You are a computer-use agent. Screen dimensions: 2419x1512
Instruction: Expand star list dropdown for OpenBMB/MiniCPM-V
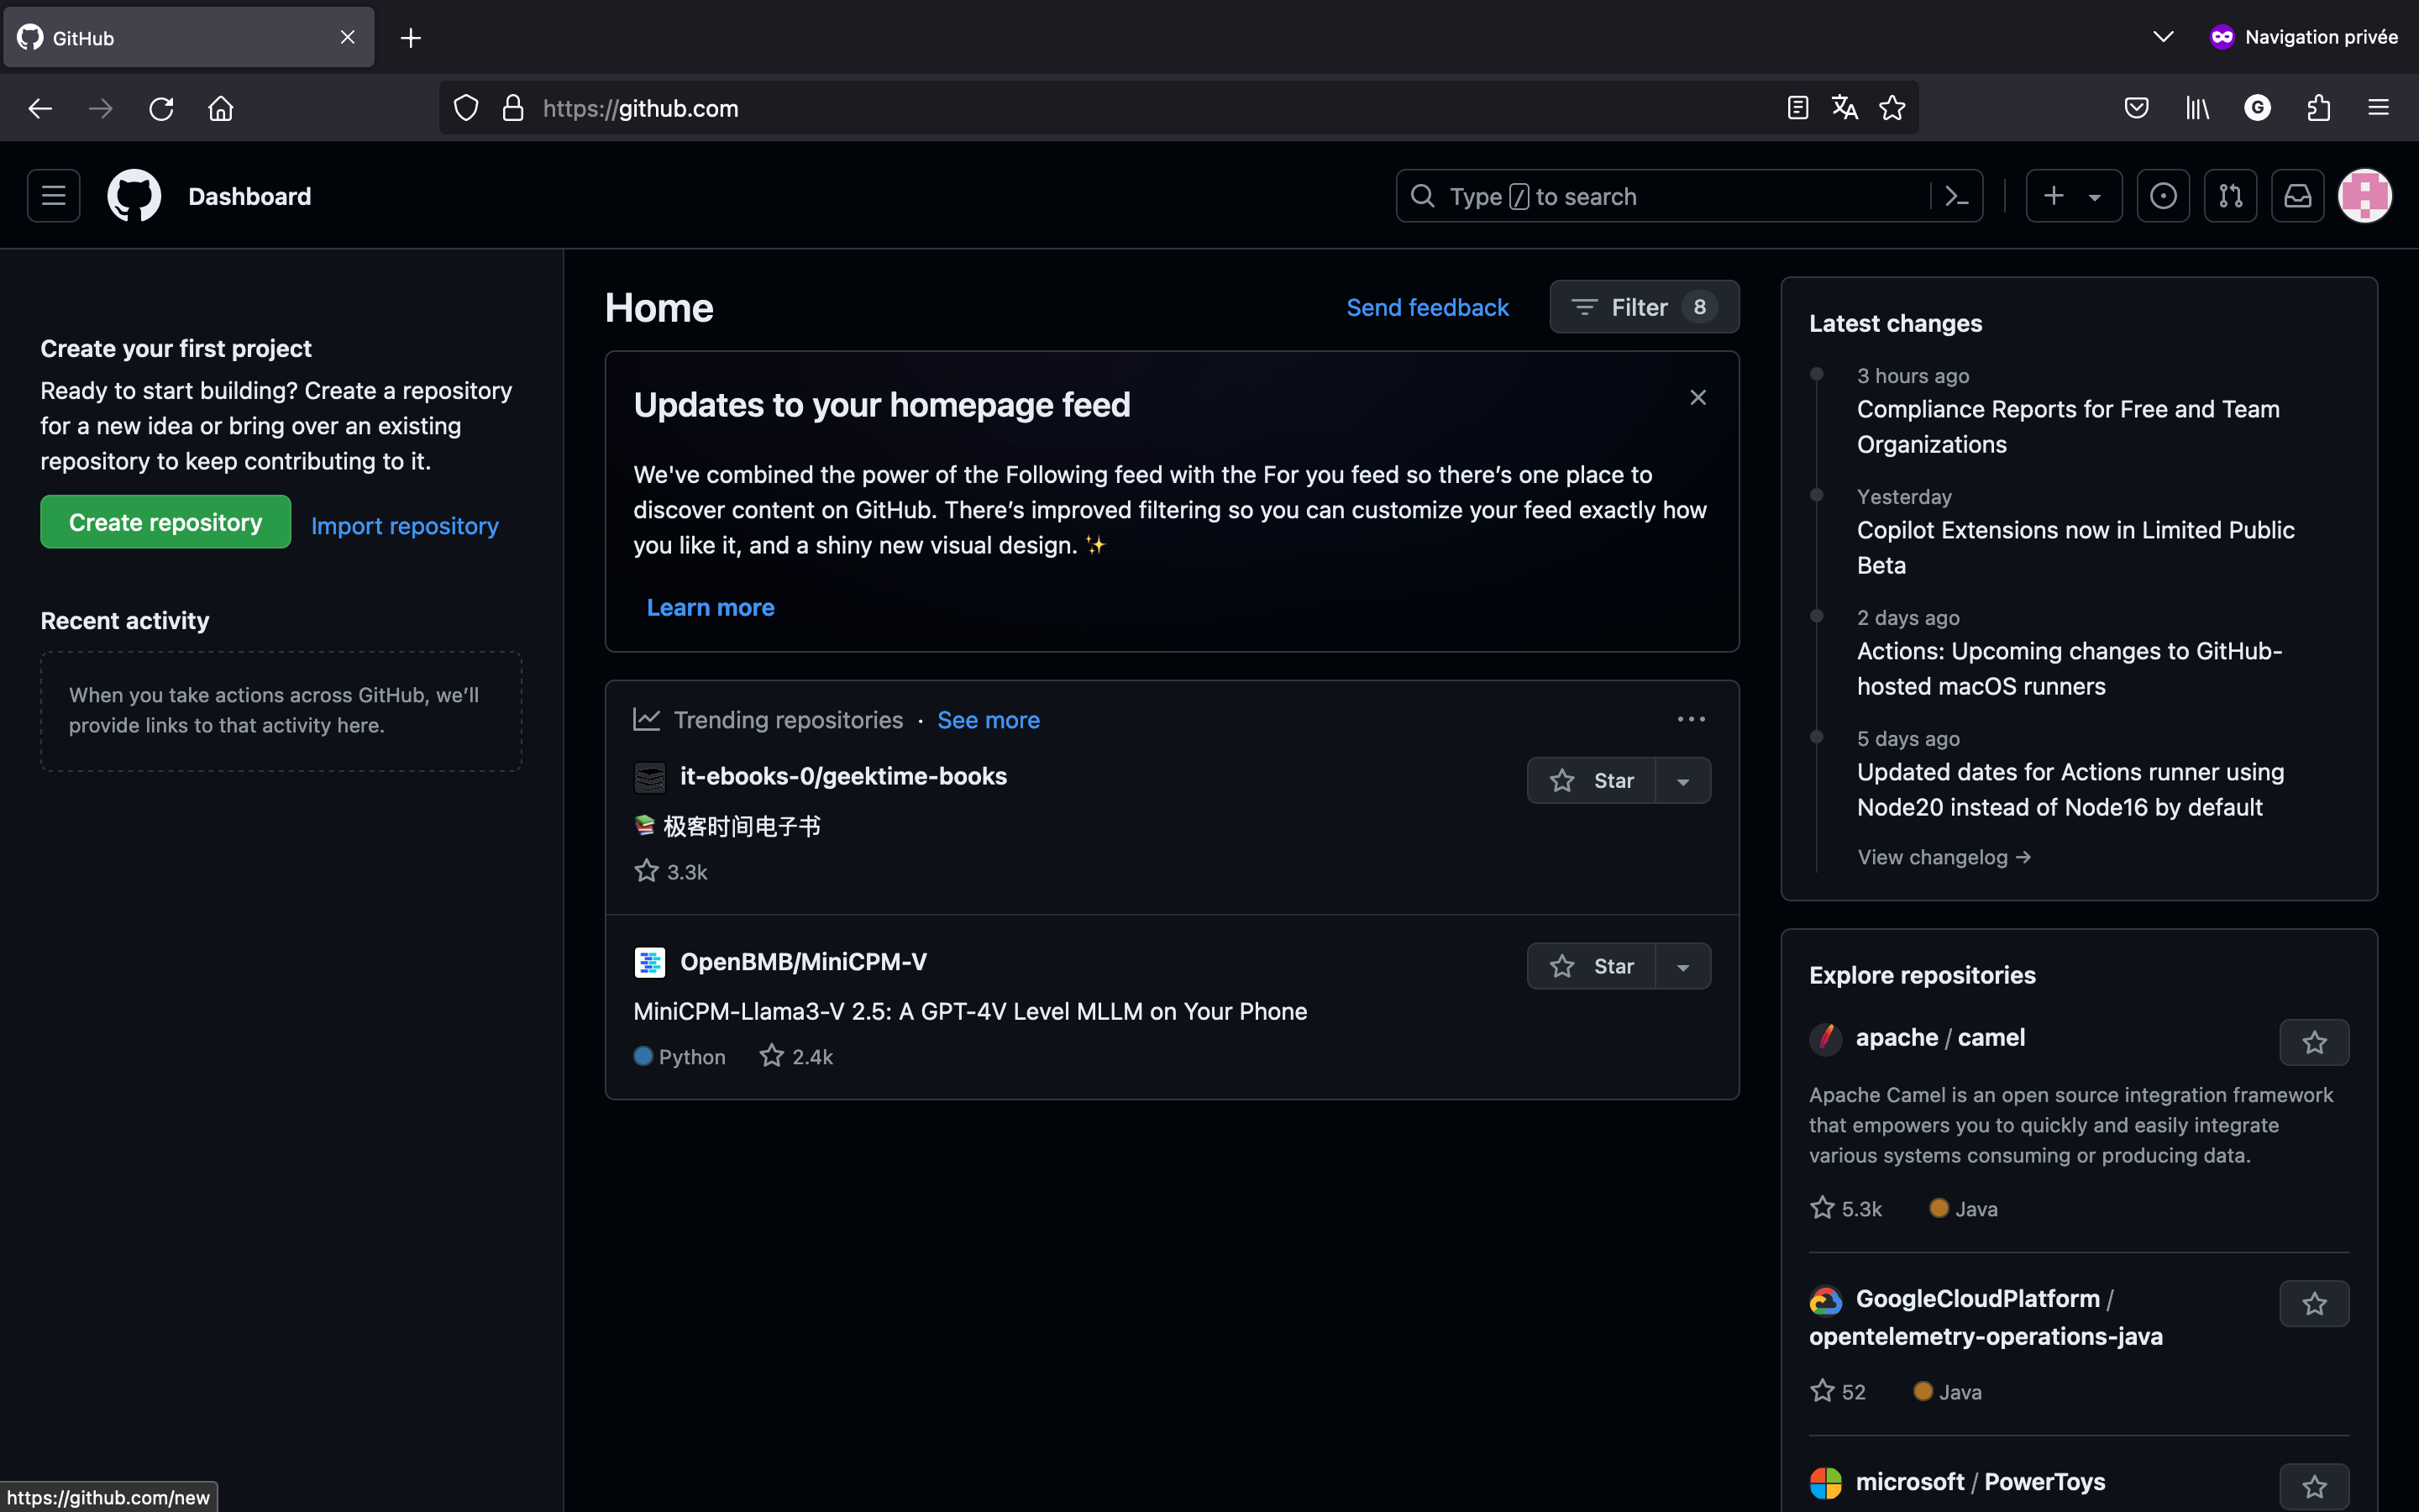tap(1683, 967)
